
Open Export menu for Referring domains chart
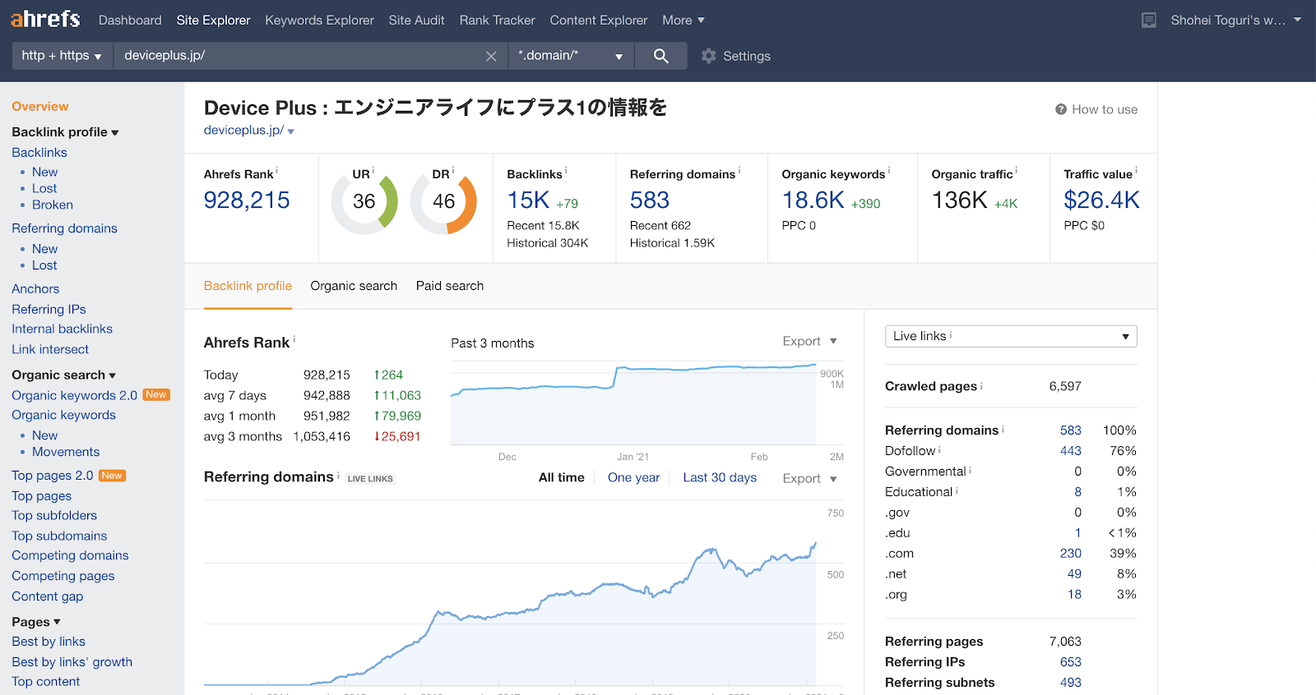coord(809,478)
